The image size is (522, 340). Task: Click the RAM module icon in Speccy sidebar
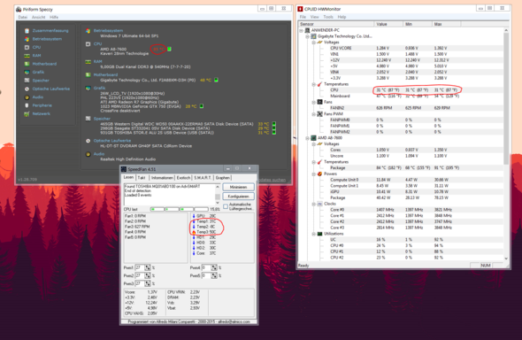27,56
